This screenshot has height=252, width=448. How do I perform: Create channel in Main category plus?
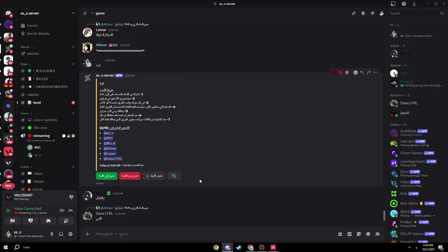click(x=73, y=64)
